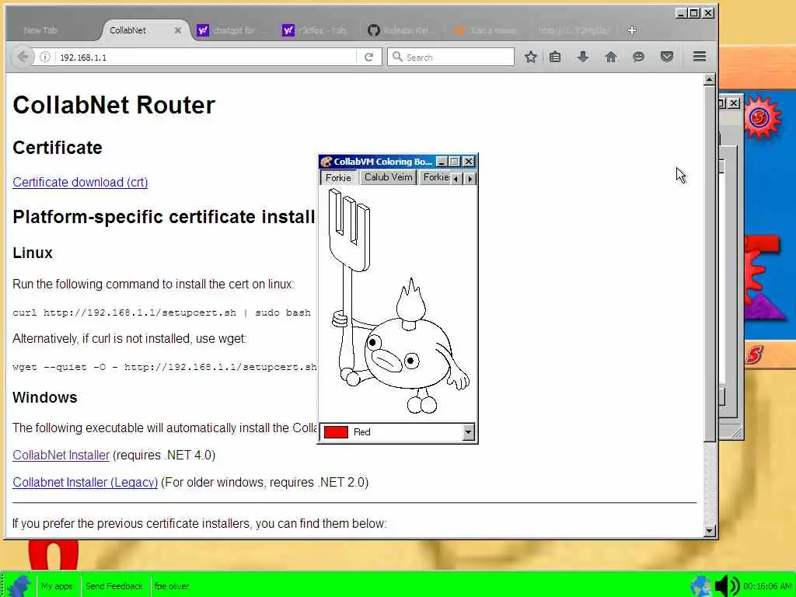Click the browser Search field
The image size is (796, 597).
coord(451,57)
